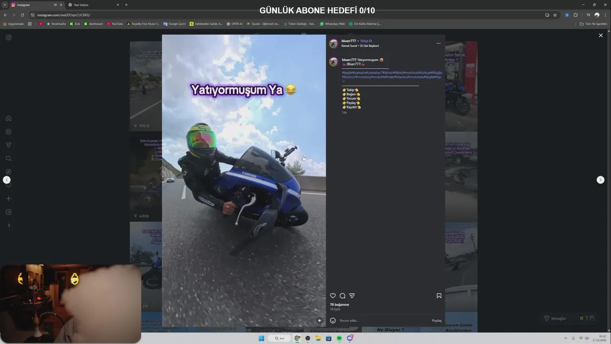Image resolution: width=611 pixels, height=344 pixels.
Task: Open the YouTube bookmark
Action: (115, 23)
